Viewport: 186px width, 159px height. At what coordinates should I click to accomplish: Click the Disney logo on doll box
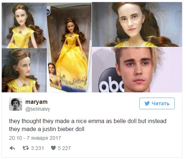pos(48,12)
